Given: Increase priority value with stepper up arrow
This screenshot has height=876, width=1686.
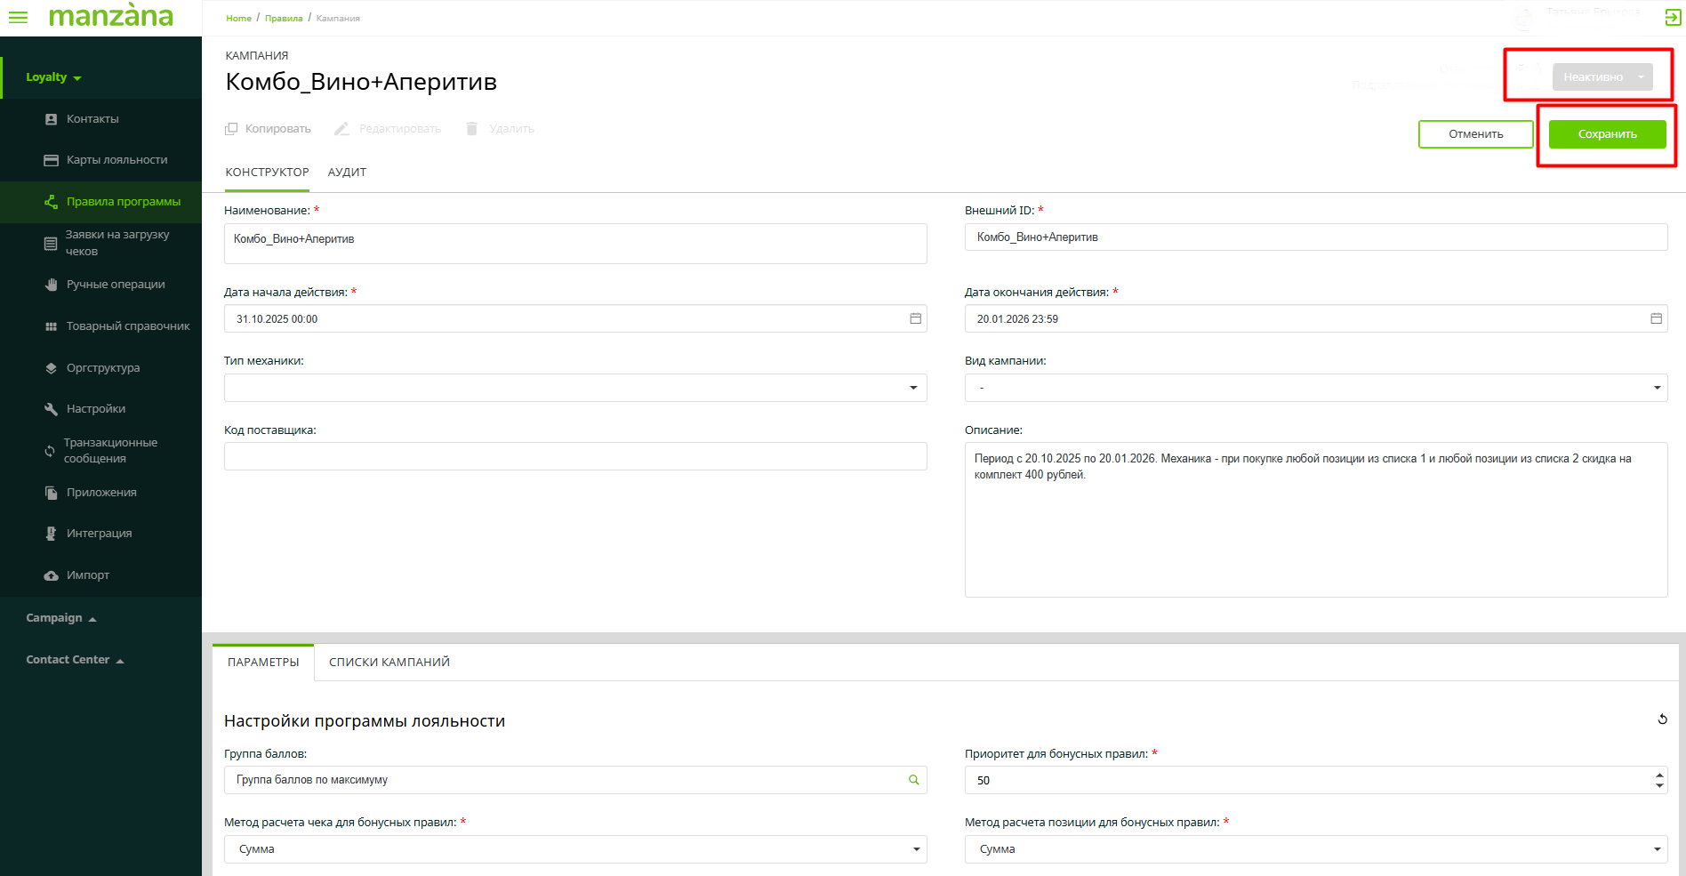Looking at the screenshot, I should pyautogui.click(x=1659, y=775).
